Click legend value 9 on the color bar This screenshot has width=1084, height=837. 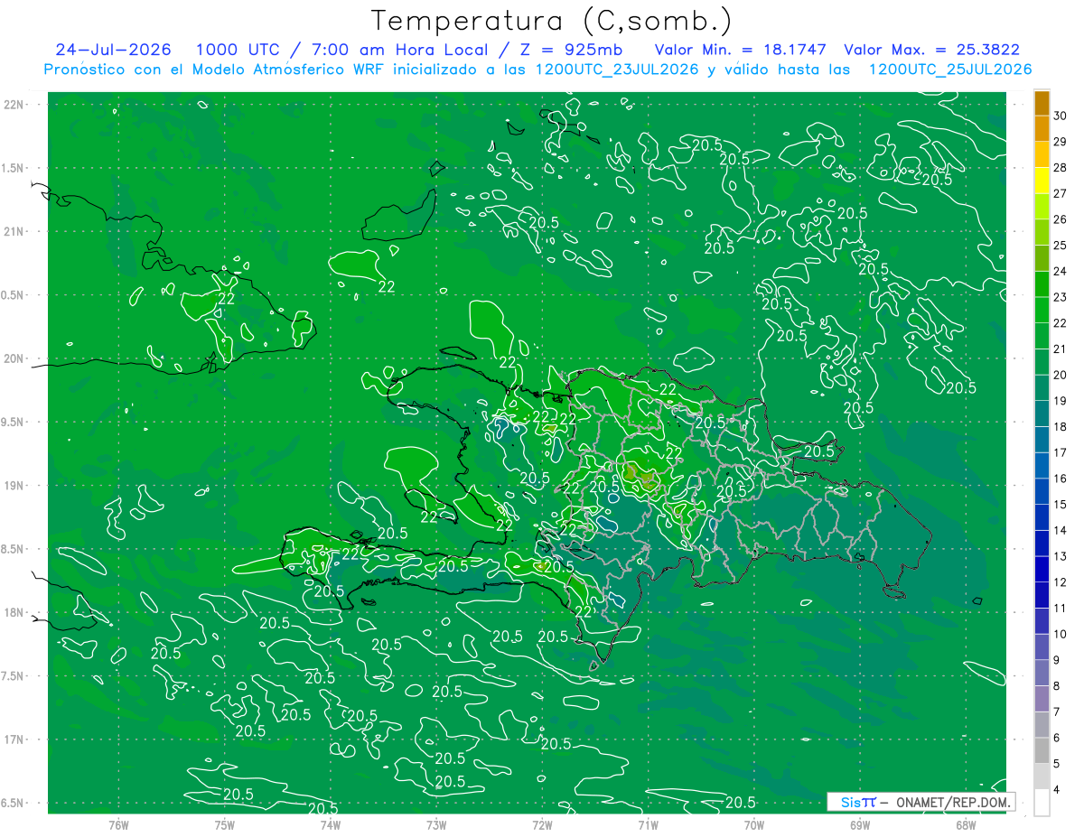(x=1057, y=660)
